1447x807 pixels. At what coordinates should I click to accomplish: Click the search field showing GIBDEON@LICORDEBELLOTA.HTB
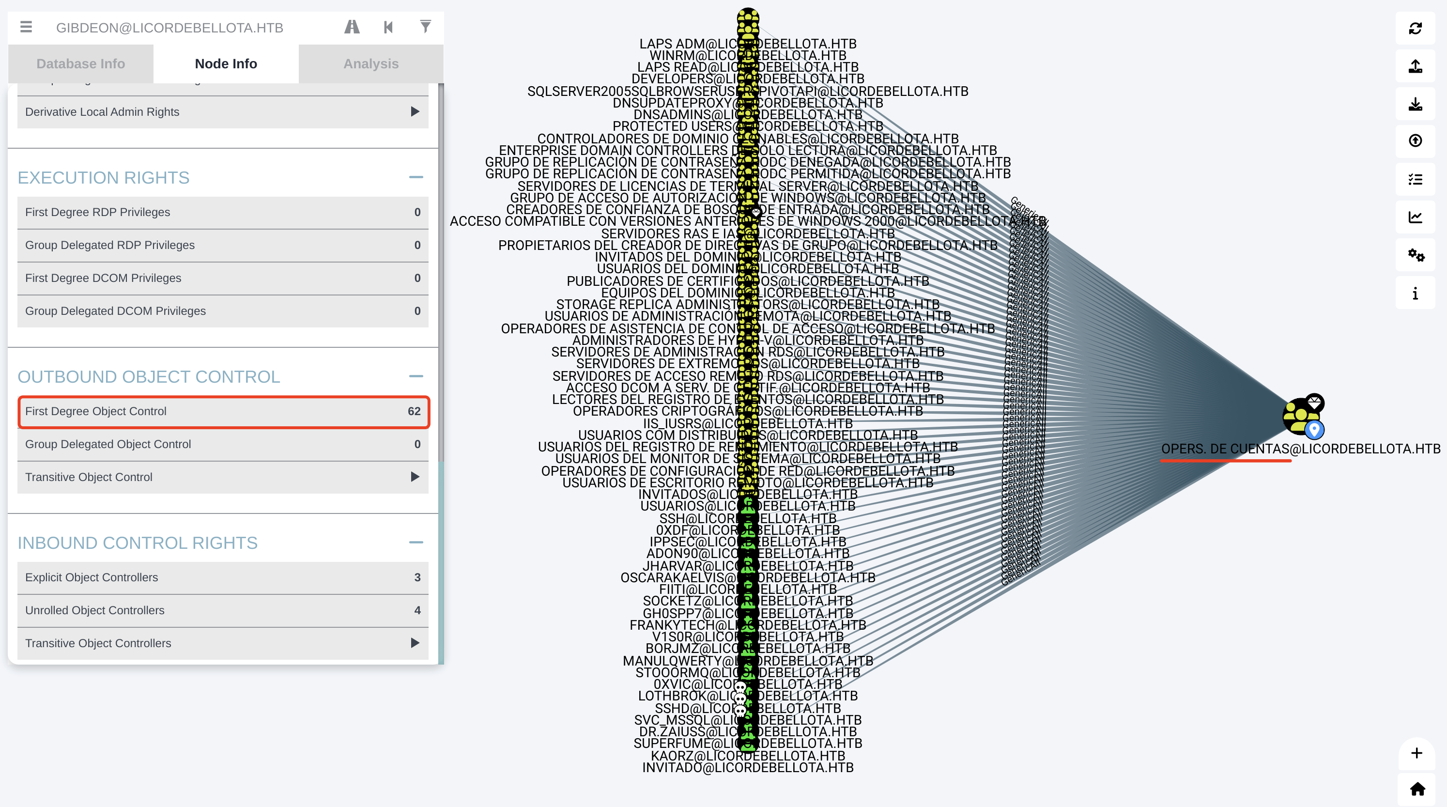coord(169,28)
